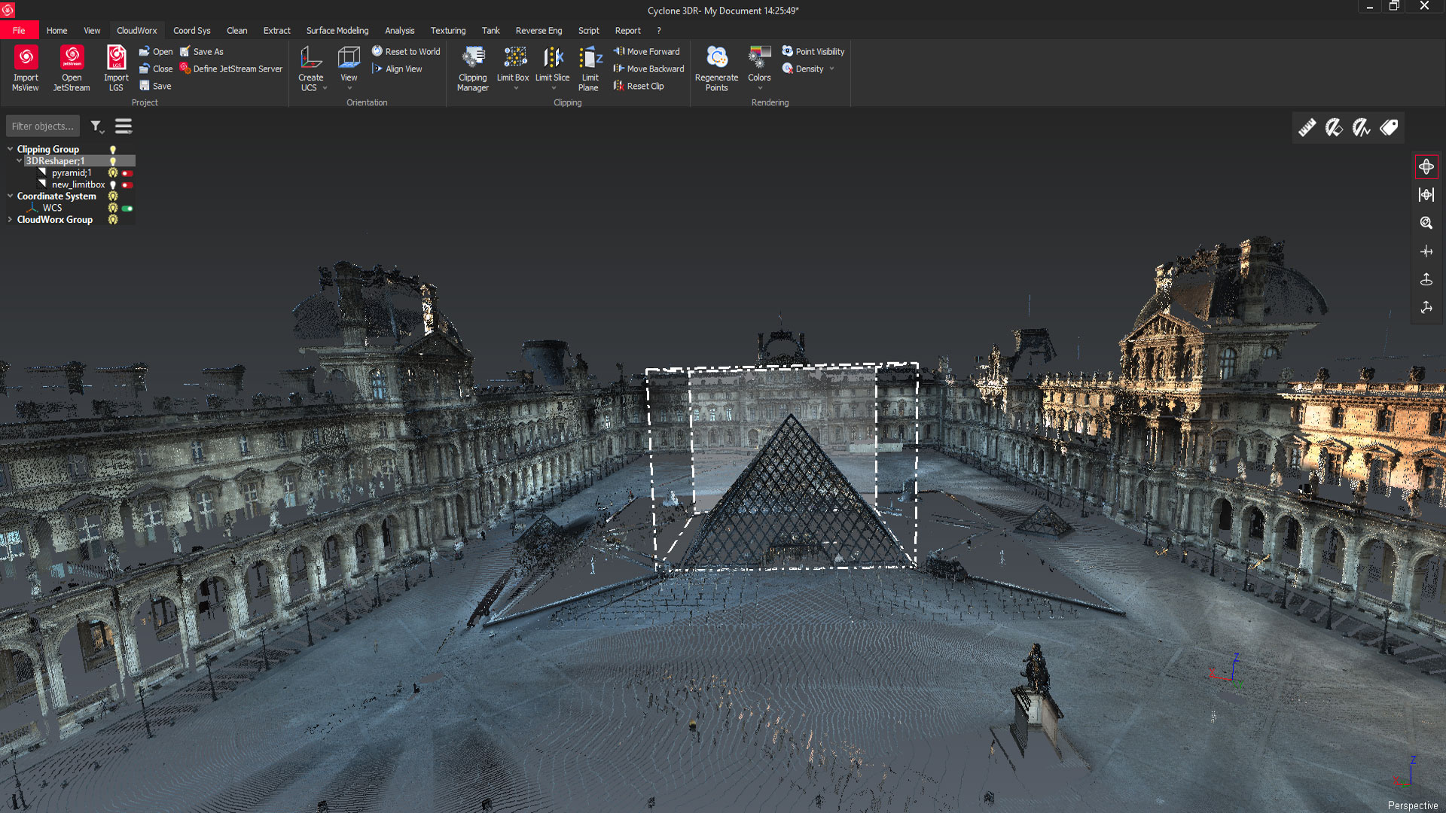
Task: Click the Move Forward button
Action: tap(646, 52)
